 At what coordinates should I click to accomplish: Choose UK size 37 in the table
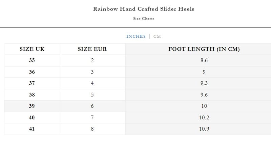tap(32, 83)
